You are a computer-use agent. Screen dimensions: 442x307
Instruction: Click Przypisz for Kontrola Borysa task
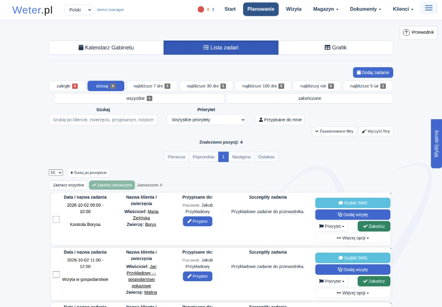coord(198,221)
